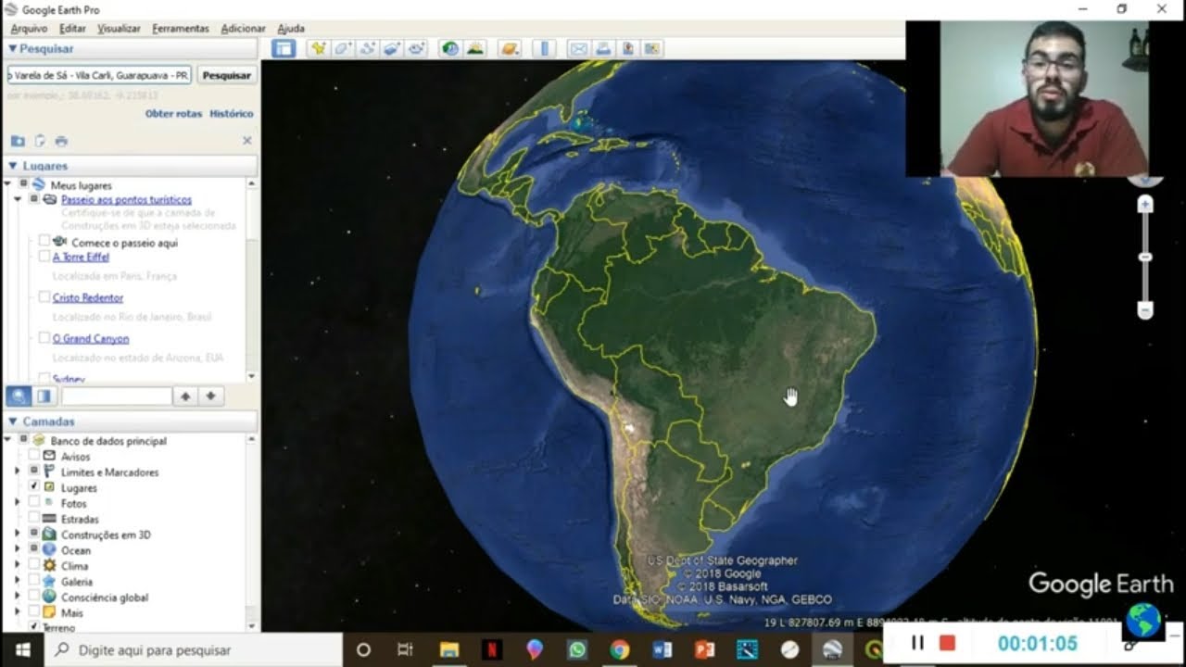Check the Cristo Redentor placemark box

[x=44, y=297]
